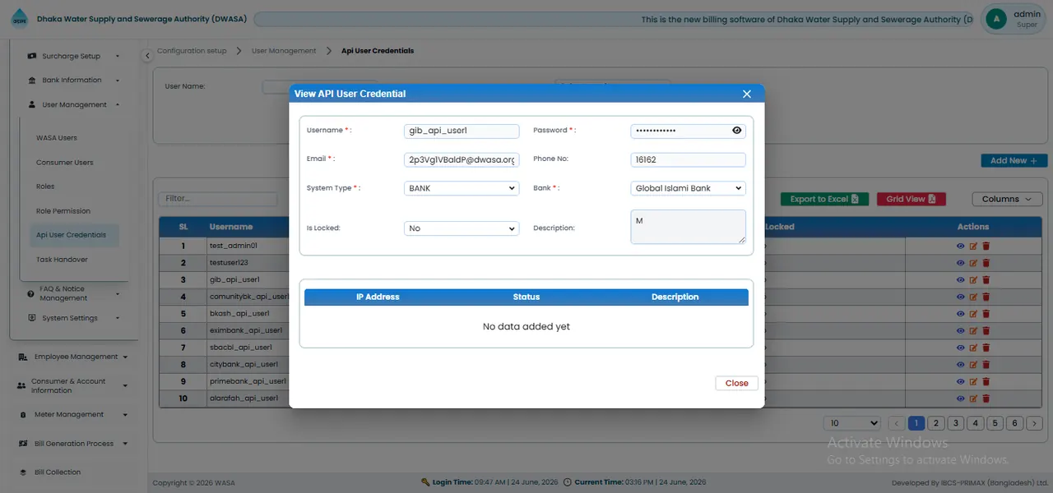1053x493 pixels.
Task: Collapse sidebar with the chevron arrow
Action: click(x=146, y=56)
